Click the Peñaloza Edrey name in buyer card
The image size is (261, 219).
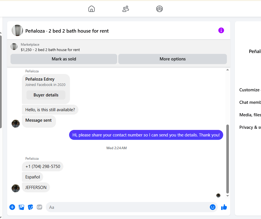pos(40,79)
